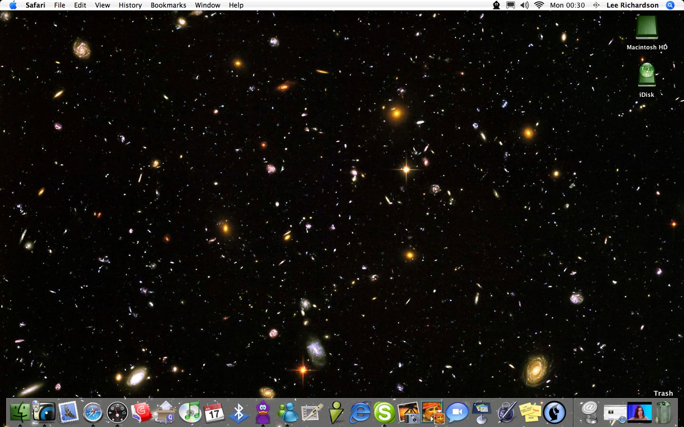Open the Trash in the Dock
Viewport: 684px width, 427px height.
(x=664, y=412)
